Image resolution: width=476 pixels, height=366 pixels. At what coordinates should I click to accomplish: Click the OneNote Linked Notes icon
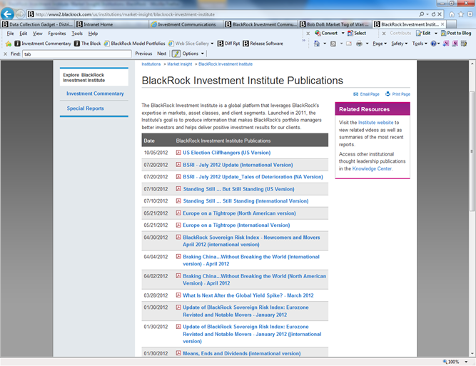[455, 44]
